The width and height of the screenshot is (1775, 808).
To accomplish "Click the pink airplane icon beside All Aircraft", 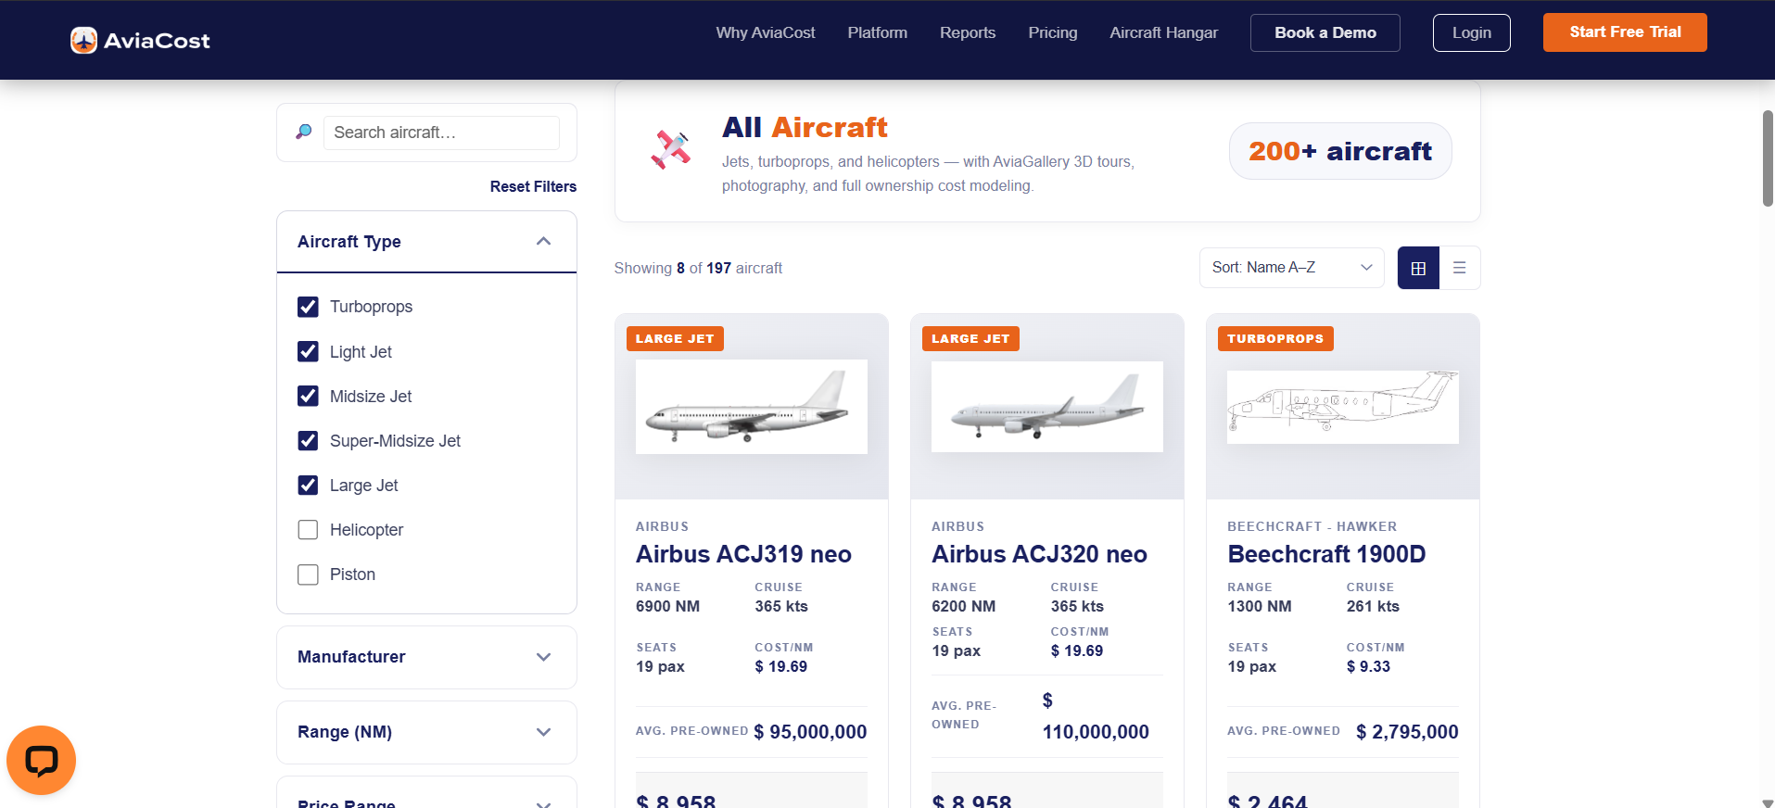I will coord(671,149).
